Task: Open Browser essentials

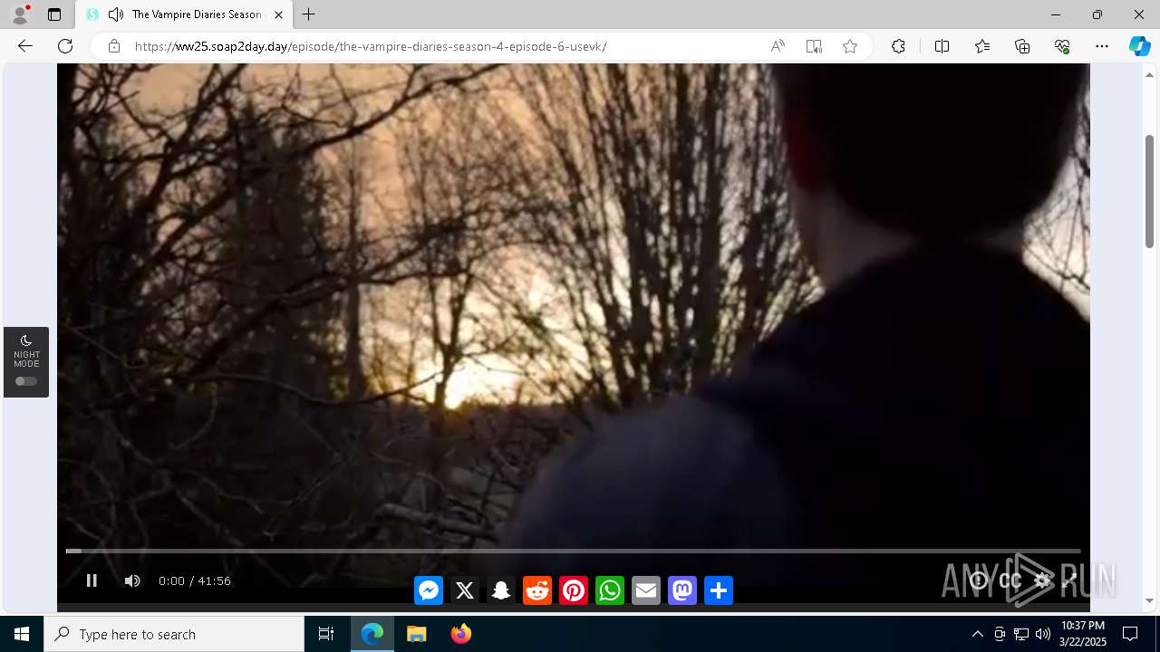Action: pos(1062,46)
